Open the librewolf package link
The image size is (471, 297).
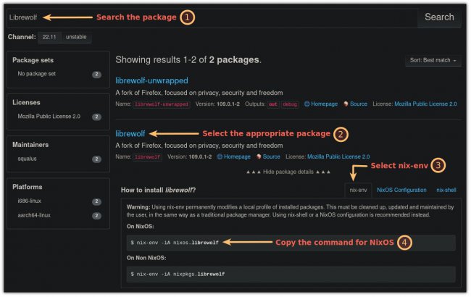coord(130,133)
